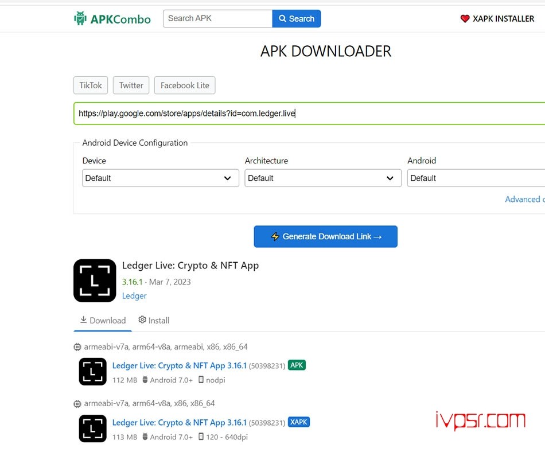Click the Android icon in the 113 MB row

145,437
